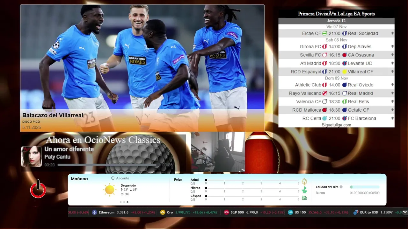Click the EUR to USD flag icon

(356, 212)
